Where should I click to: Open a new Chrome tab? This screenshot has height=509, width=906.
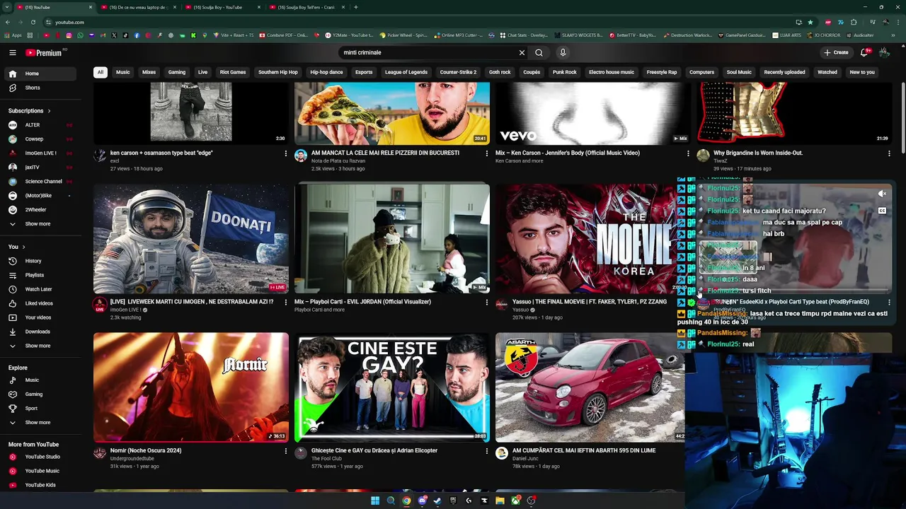[355, 7]
